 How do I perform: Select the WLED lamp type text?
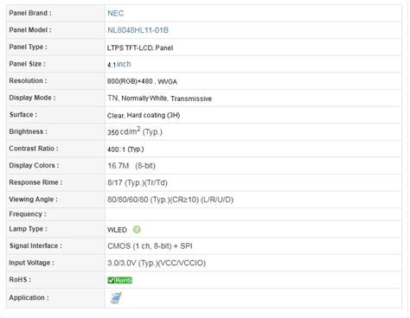pos(117,230)
